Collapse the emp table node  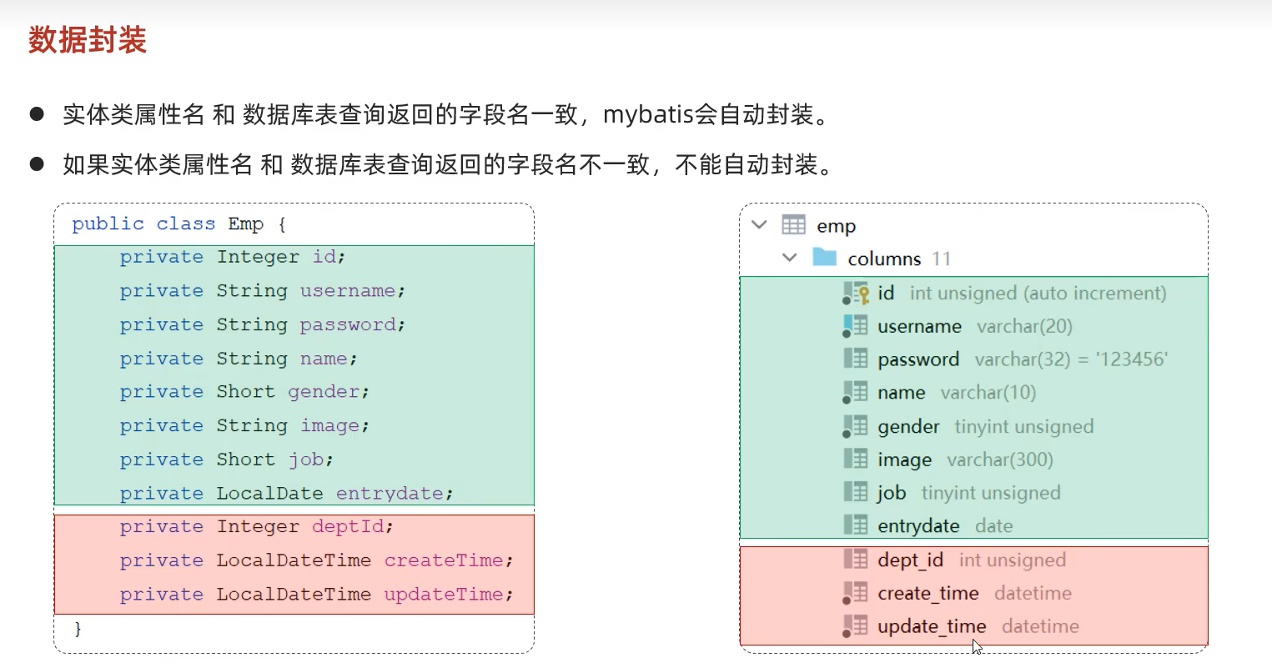(x=759, y=224)
